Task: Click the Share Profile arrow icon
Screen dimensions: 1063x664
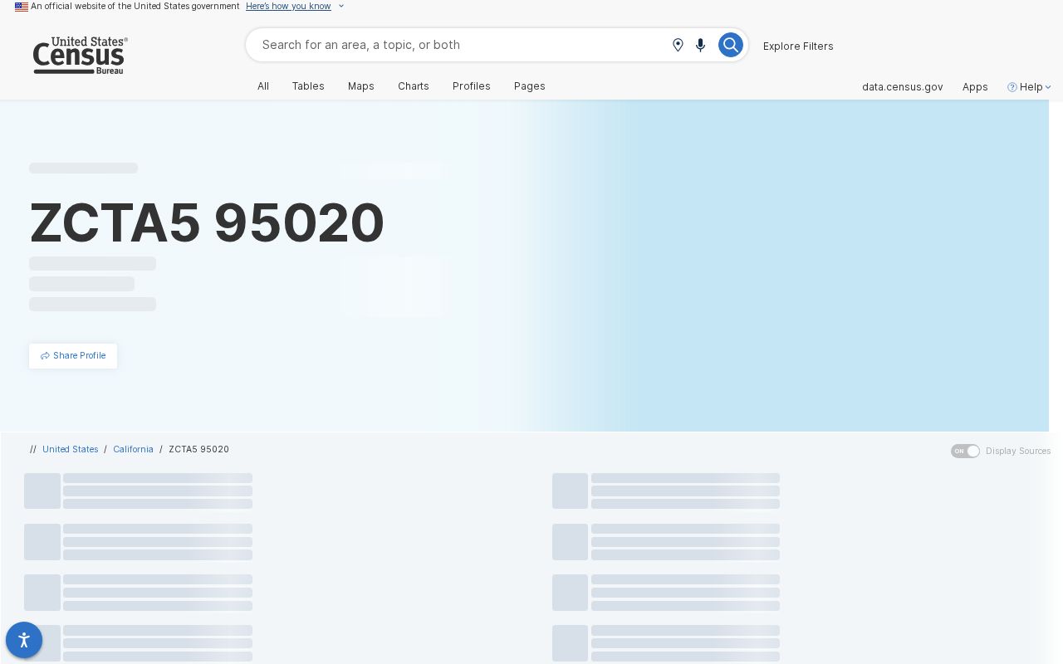Action: tap(45, 356)
